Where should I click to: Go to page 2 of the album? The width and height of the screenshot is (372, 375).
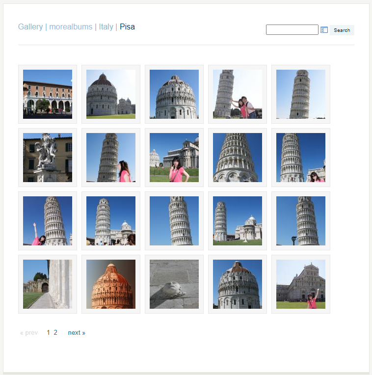click(x=55, y=332)
